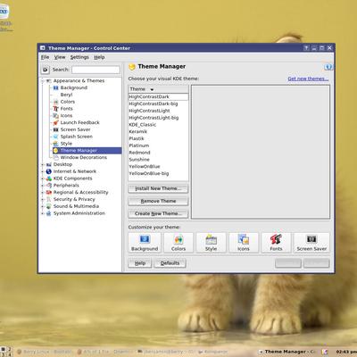Select the Platinum theme

(158, 145)
